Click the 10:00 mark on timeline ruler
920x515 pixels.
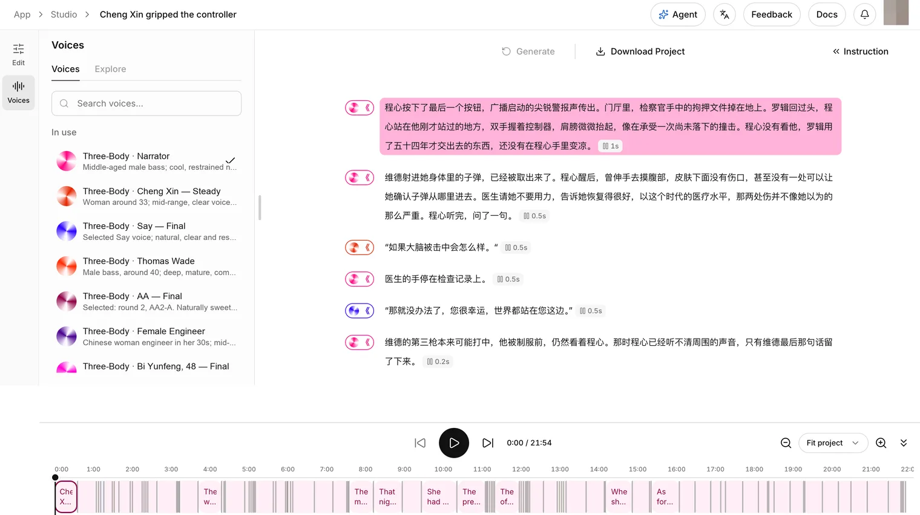(443, 469)
